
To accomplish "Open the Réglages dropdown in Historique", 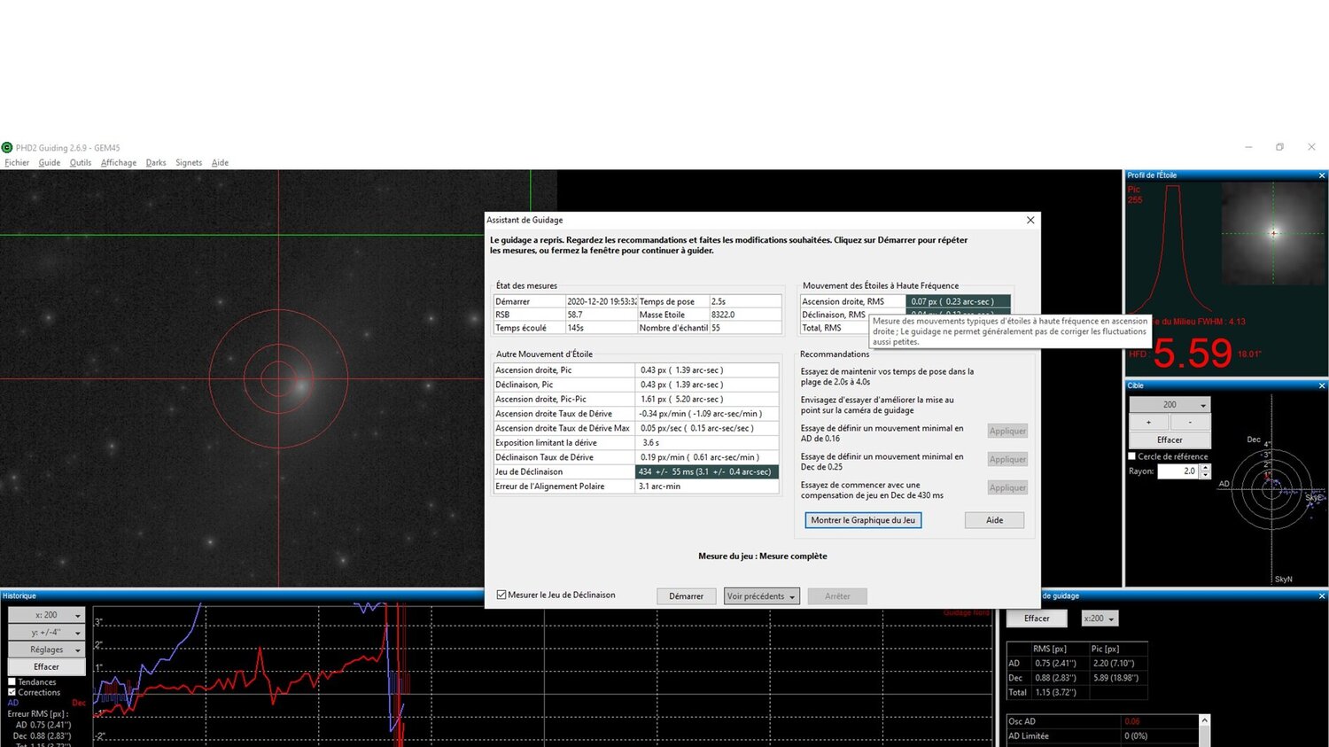I will click(x=46, y=650).
